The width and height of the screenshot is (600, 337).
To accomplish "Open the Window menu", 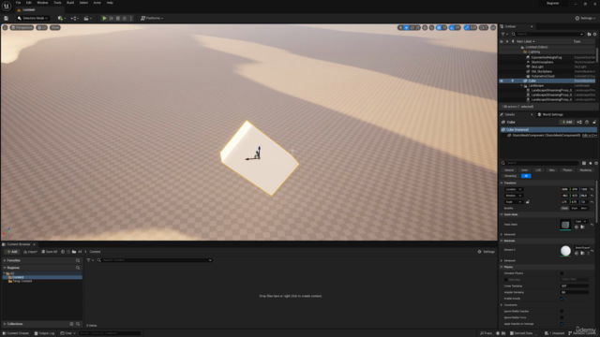I will 42,3.
